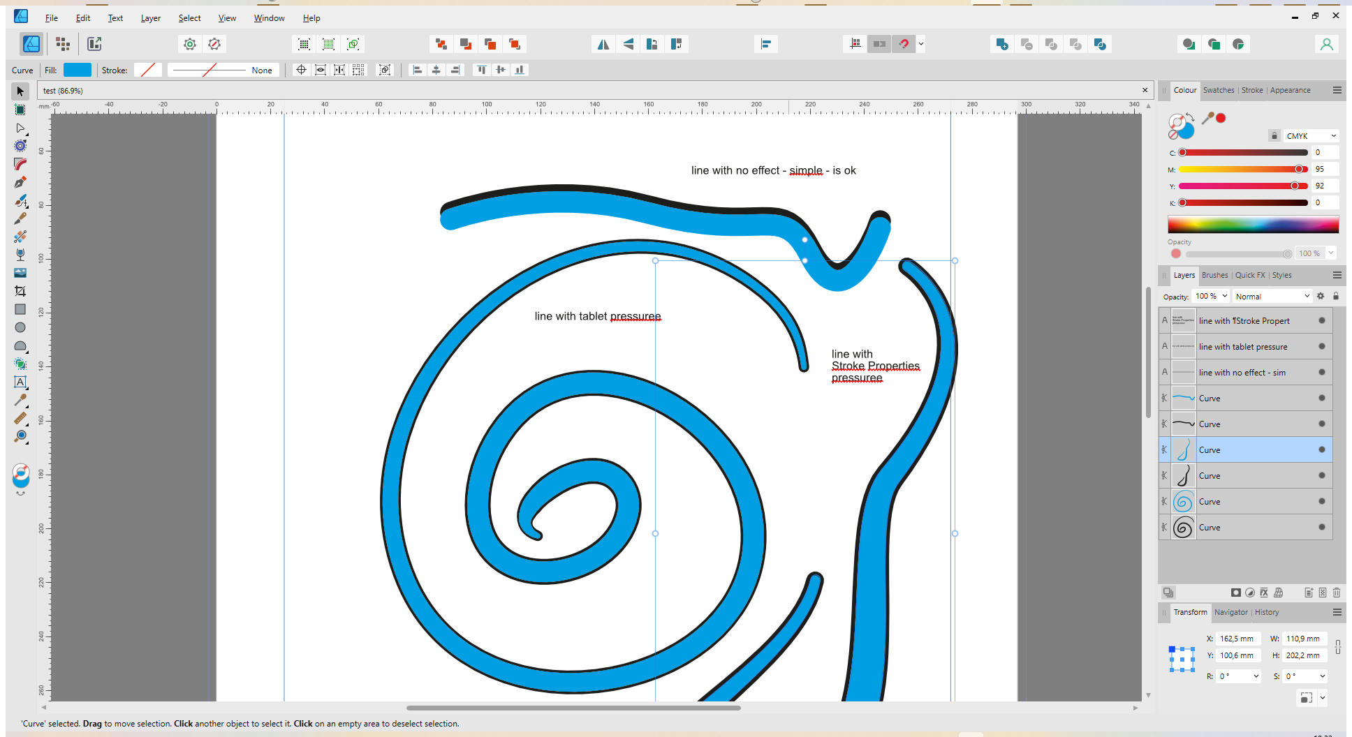
Task: Switch to the Swatches tab
Action: pyautogui.click(x=1219, y=90)
